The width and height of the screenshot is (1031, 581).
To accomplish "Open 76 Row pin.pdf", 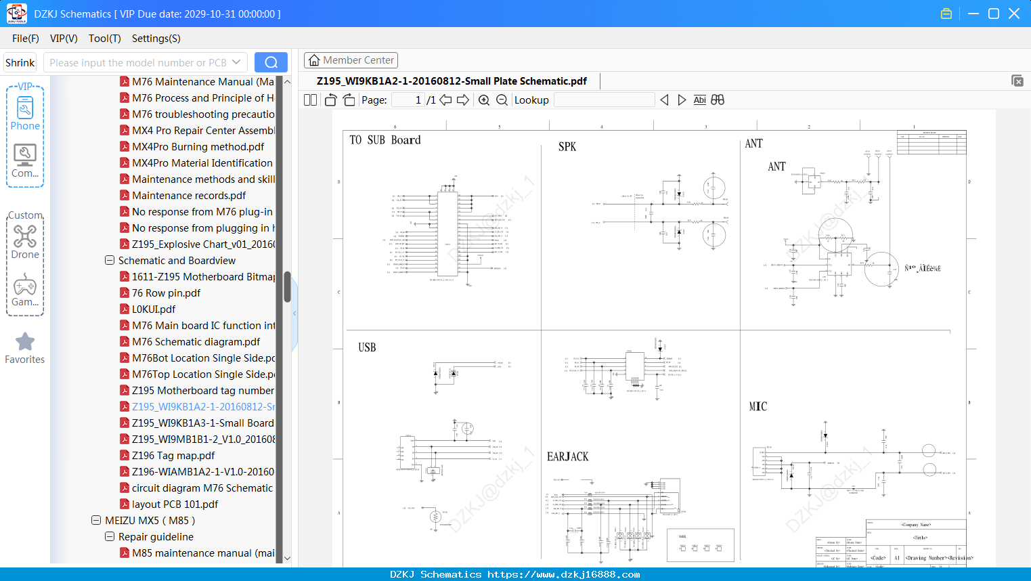I will [x=160, y=293].
